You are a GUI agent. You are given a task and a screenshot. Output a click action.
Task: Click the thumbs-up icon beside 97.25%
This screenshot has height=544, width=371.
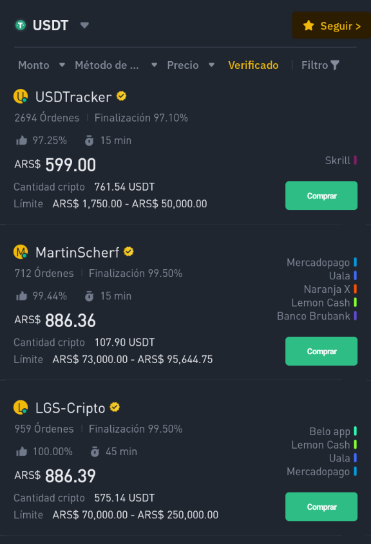coord(21,140)
